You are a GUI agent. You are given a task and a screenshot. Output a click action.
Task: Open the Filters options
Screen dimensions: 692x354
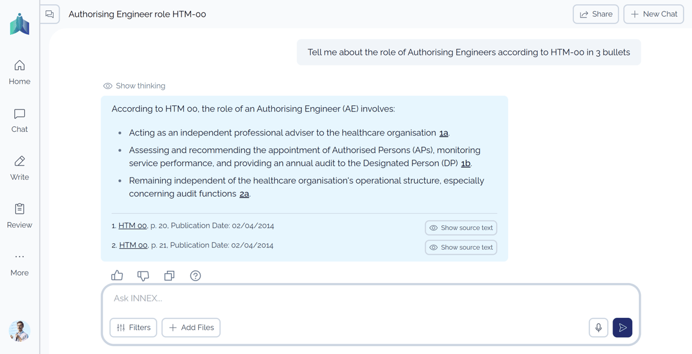pos(133,328)
